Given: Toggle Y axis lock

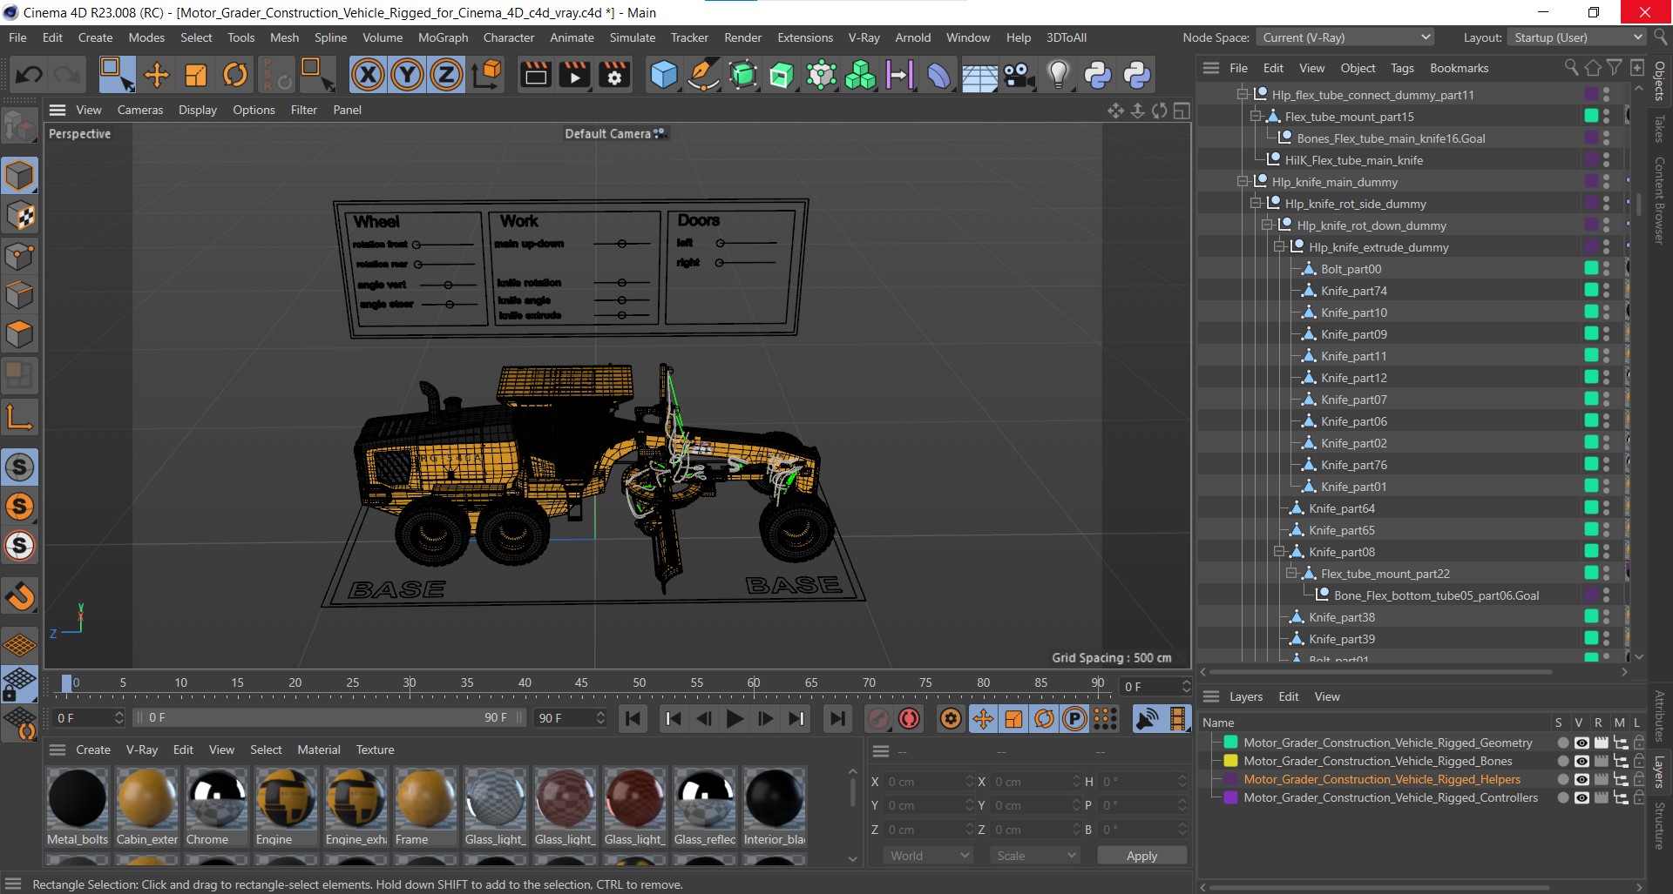Looking at the screenshot, I should (407, 75).
